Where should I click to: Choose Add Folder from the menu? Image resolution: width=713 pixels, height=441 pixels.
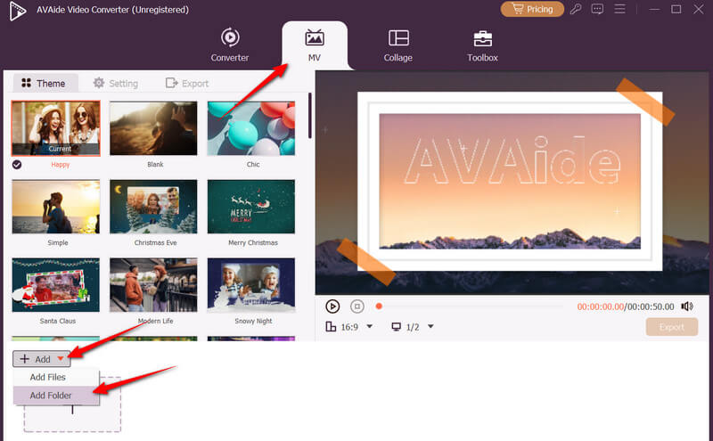pyautogui.click(x=51, y=396)
